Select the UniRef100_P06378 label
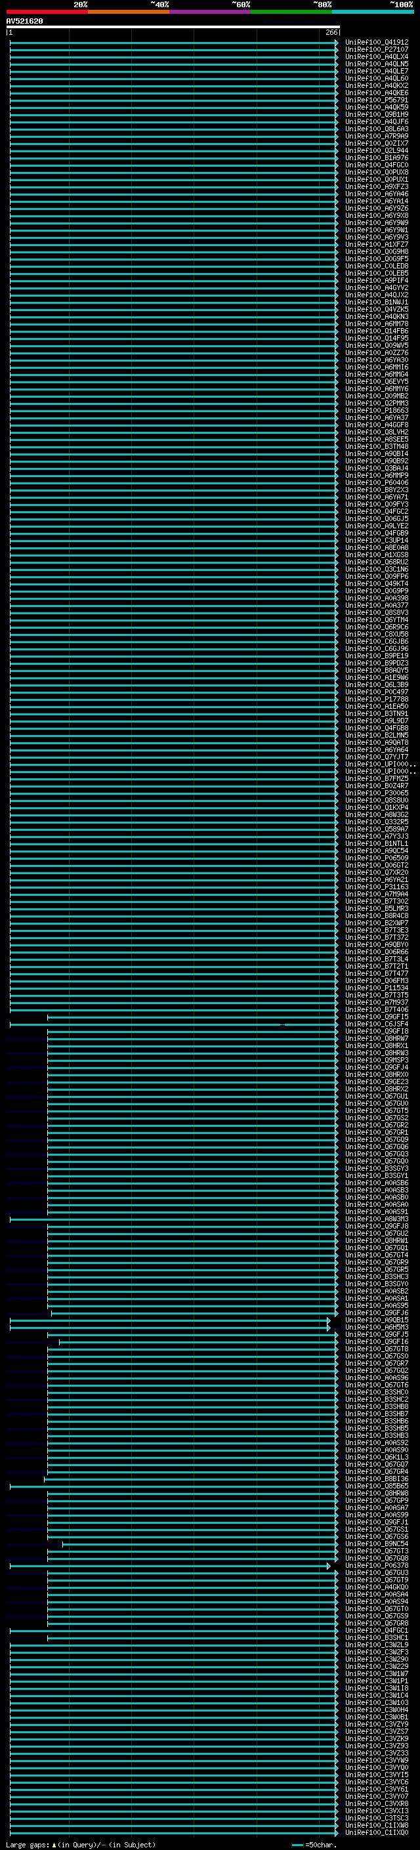 (x=376, y=1566)
